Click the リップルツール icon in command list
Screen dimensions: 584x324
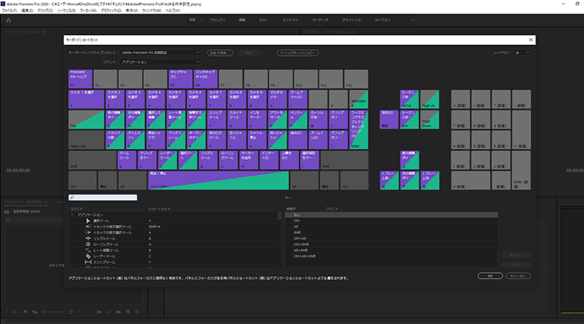coord(88,238)
